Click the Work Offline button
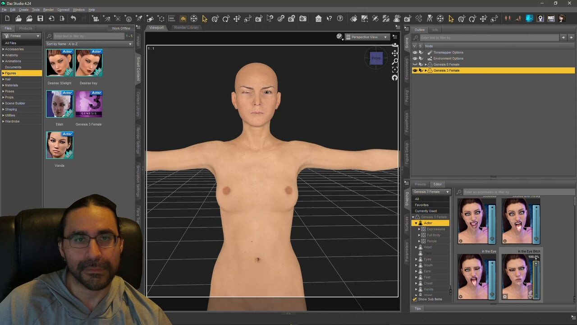The width and height of the screenshot is (577, 325). [x=121, y=28]
